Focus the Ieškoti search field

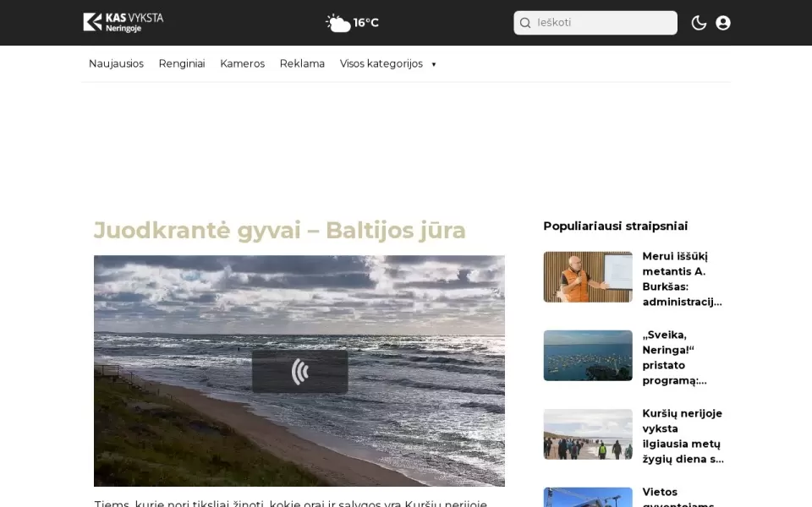(x=595, y=23)
